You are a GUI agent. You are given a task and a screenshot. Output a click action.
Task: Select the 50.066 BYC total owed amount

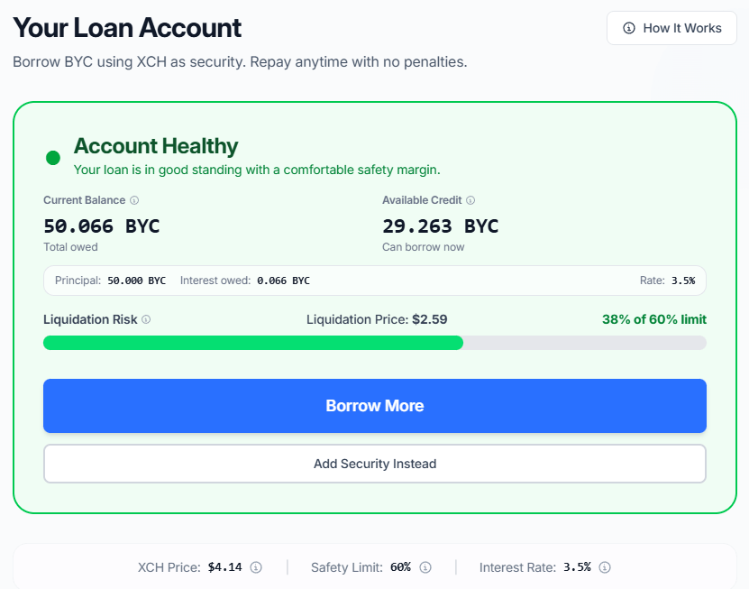tap(101, 225)
